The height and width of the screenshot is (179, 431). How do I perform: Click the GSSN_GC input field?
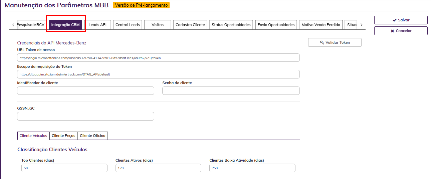tap(85, 116)
